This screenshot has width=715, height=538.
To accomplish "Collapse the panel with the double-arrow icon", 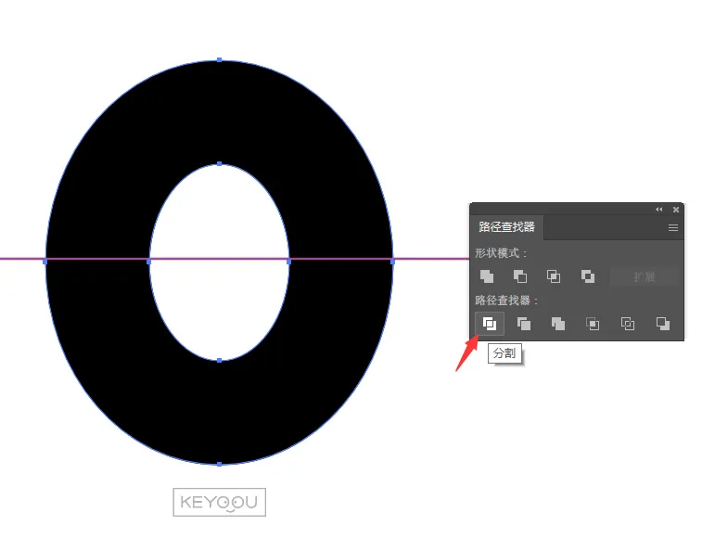I will [x=659, y=210].
